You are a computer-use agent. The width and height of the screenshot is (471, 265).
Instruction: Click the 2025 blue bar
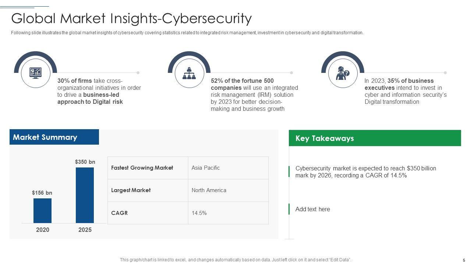[85, 195]
